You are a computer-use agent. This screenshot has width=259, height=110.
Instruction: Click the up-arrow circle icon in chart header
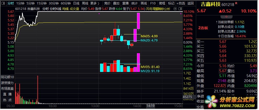pyautogui.click(x=175, y=9)
